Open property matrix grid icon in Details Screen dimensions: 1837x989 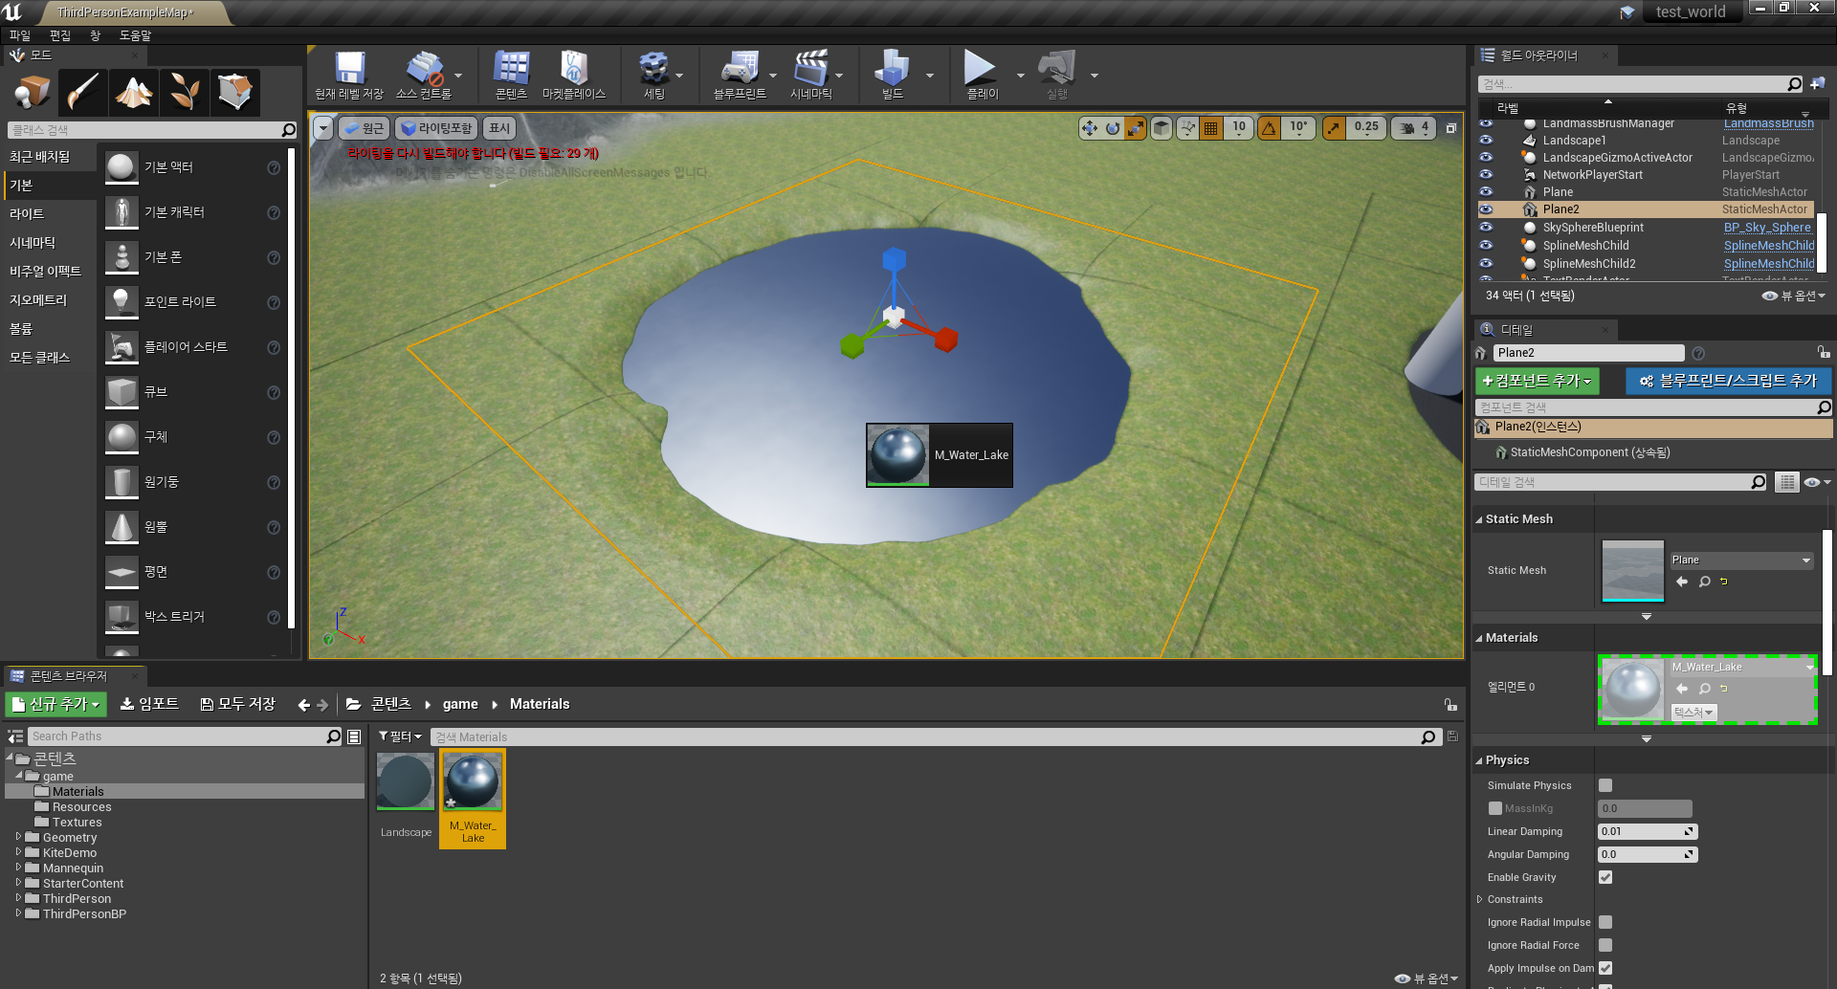tap(1786, 482)
